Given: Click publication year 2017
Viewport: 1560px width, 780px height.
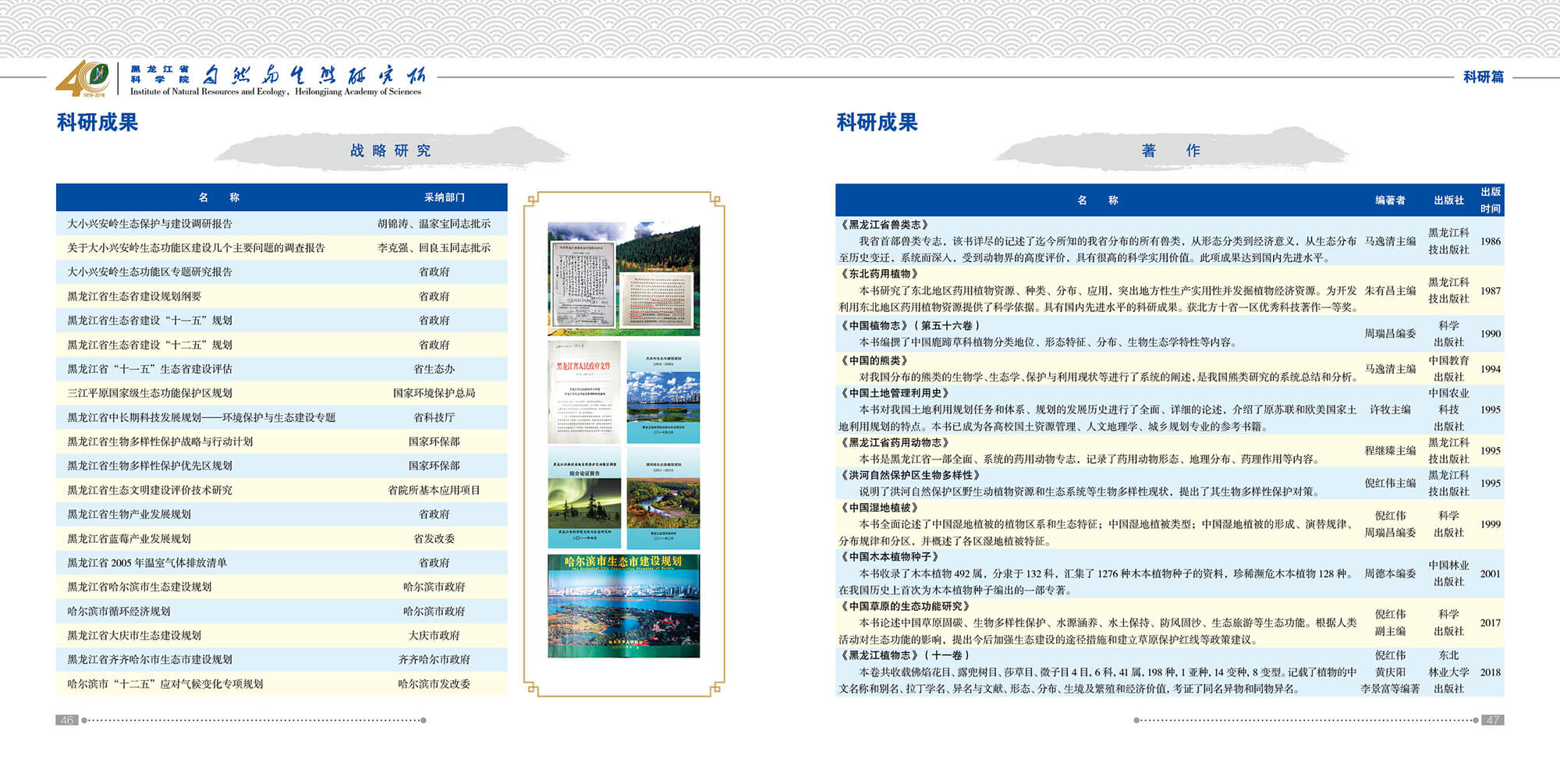Looking at the screenshot, I should pyautogui.click(x=1491, y=623).
